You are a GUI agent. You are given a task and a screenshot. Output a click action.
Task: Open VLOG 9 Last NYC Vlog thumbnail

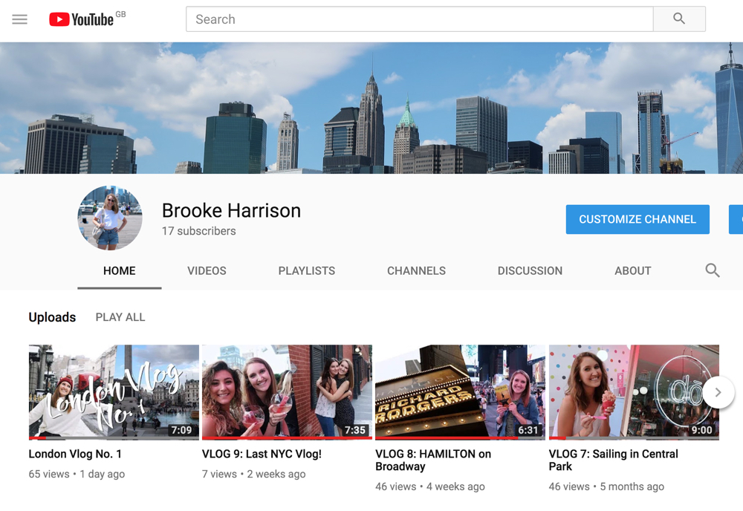[x=287, y=392]
